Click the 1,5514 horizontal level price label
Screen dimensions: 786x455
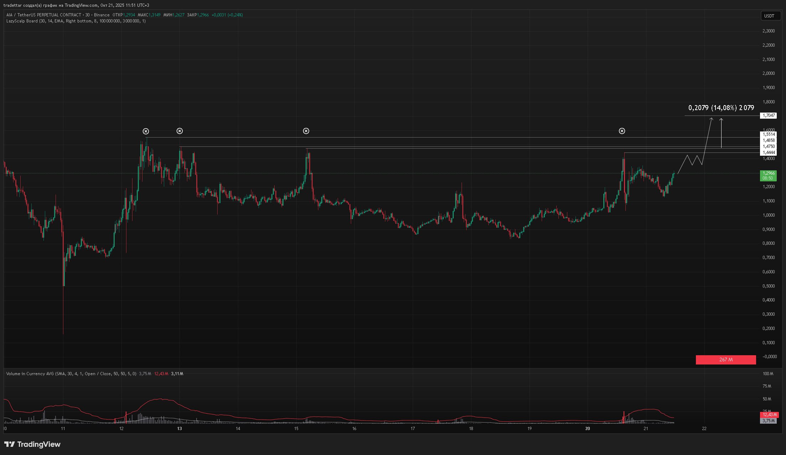pos(769,134)
